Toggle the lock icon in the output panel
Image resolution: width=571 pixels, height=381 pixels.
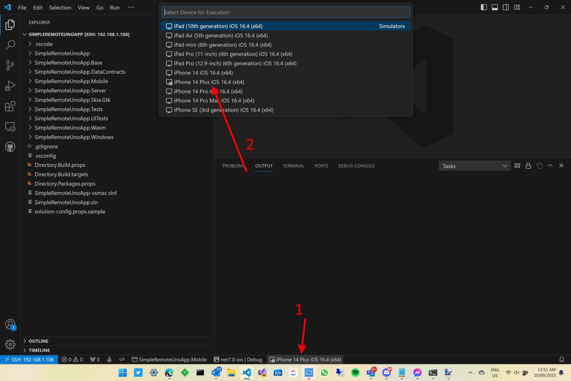click(528, 166)
